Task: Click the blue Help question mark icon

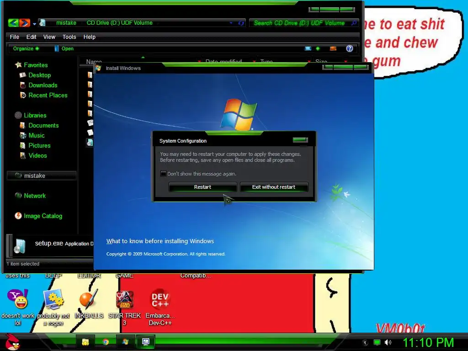Action: [350, 48]
